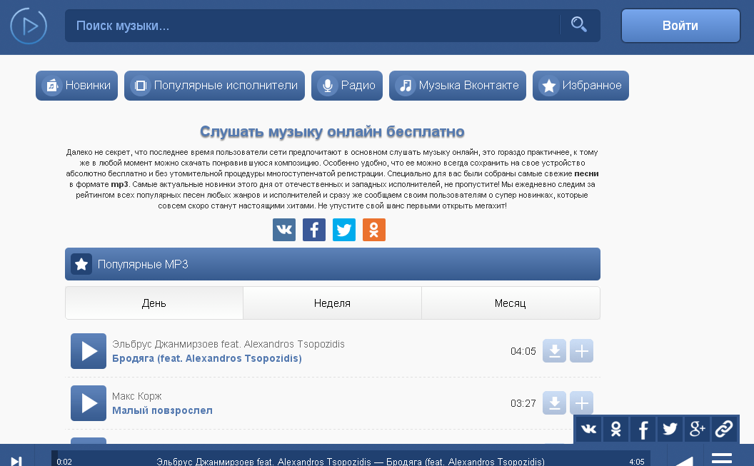
Task: Open Радио page
Action: [347, 86]
